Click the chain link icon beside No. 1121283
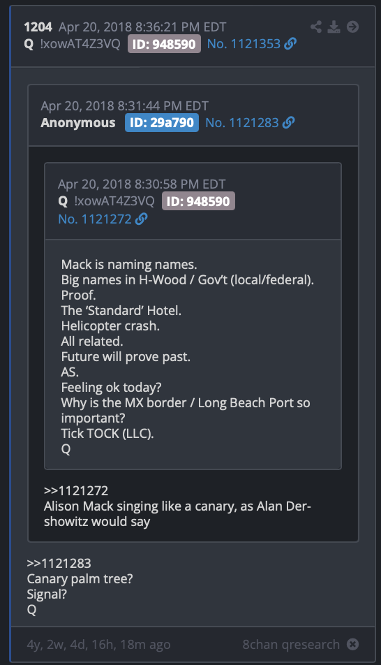 (x=289, y=122)
